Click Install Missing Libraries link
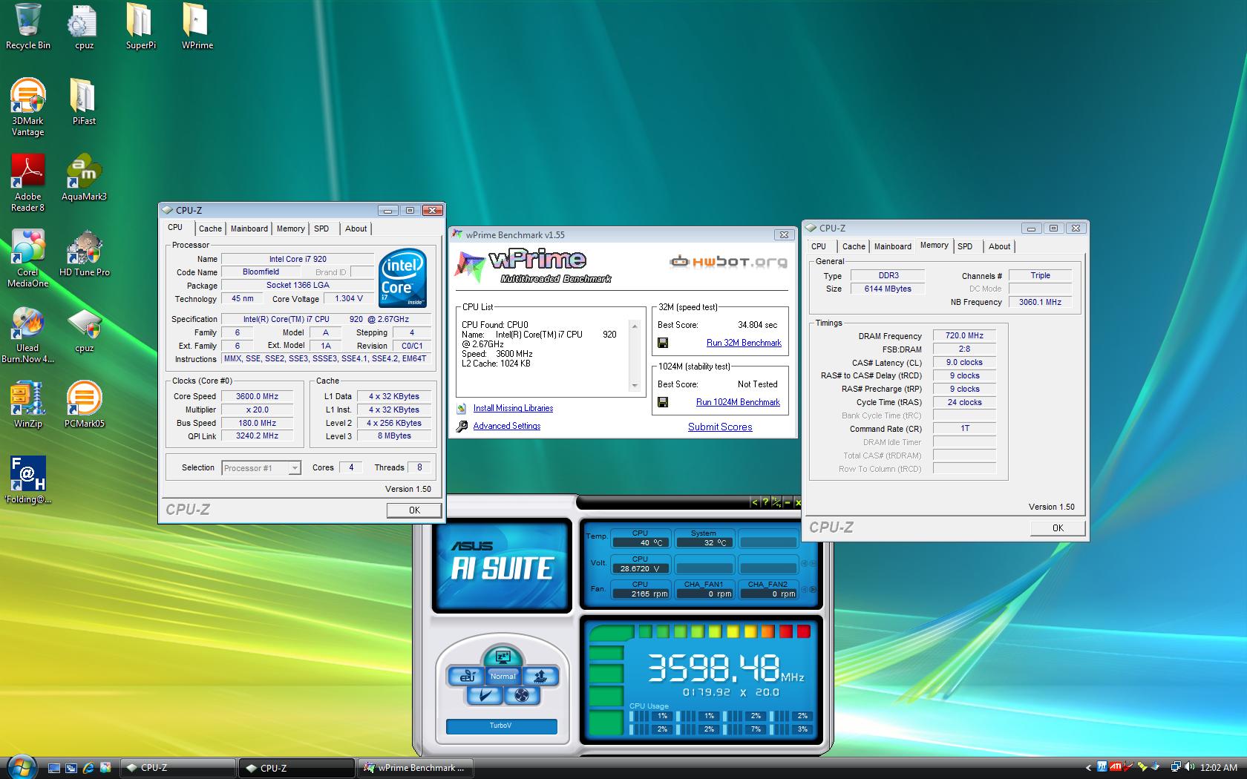1247x779 pixels. pos(513,408)
